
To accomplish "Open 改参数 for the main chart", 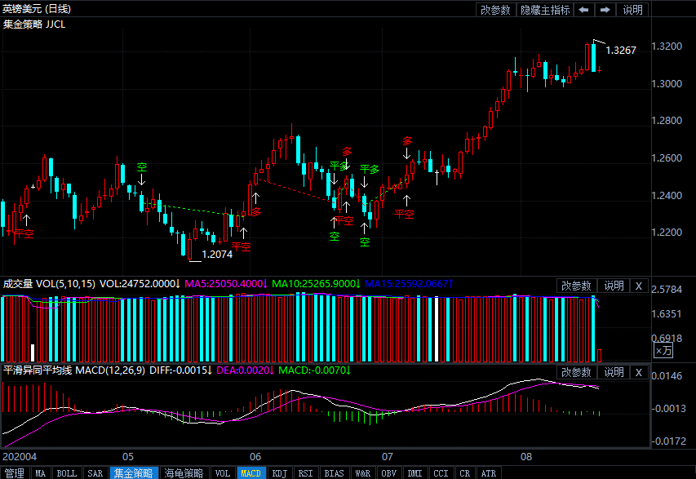I will click(x=495, y=10).
